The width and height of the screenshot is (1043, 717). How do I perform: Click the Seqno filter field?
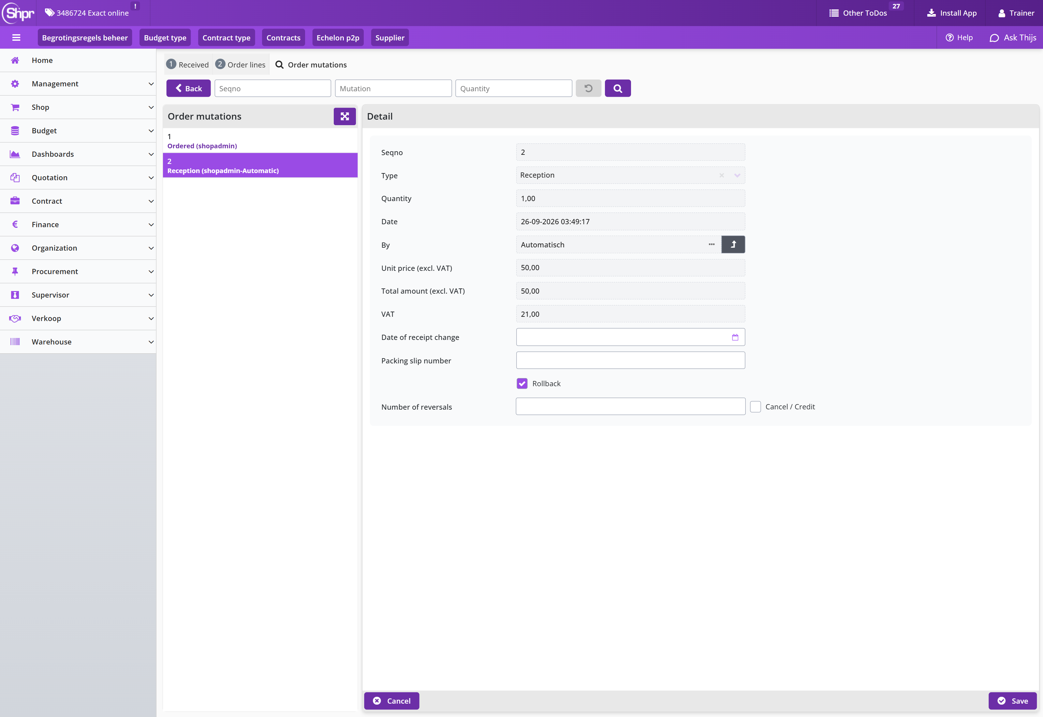coord(273,89)
